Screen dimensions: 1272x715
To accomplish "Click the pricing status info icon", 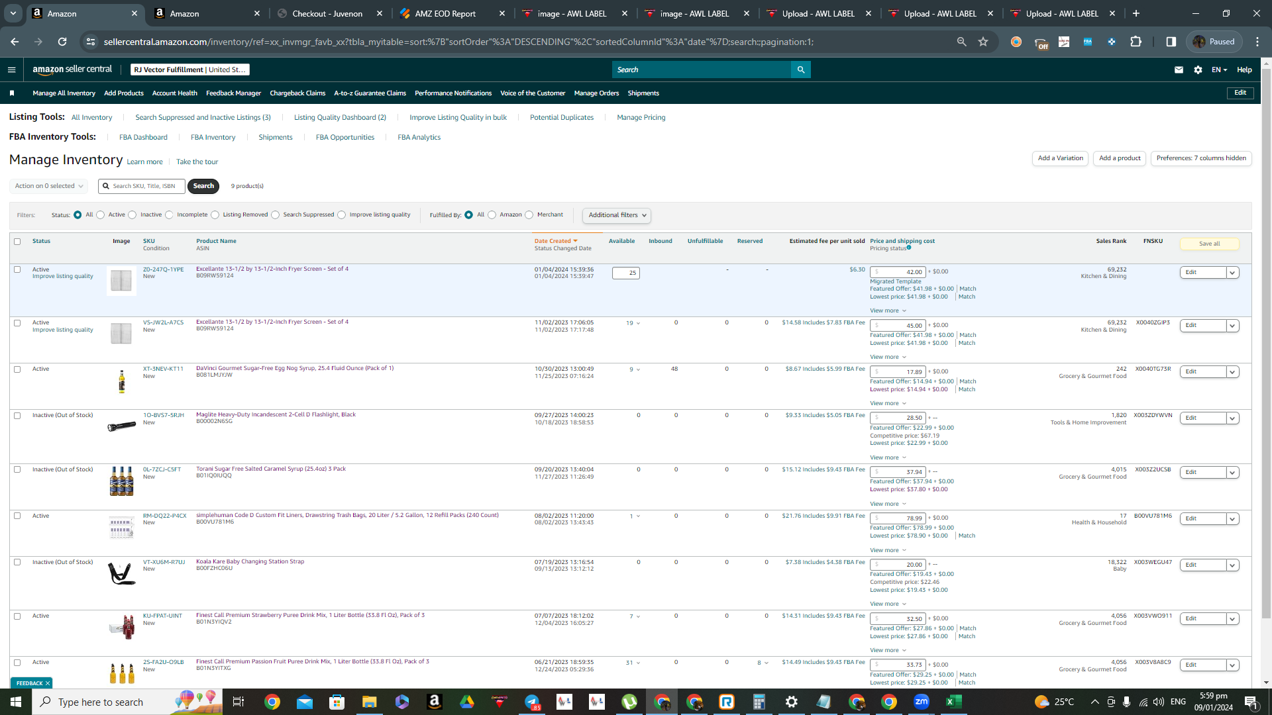I will pyautogui.click(x=909, y=248).
